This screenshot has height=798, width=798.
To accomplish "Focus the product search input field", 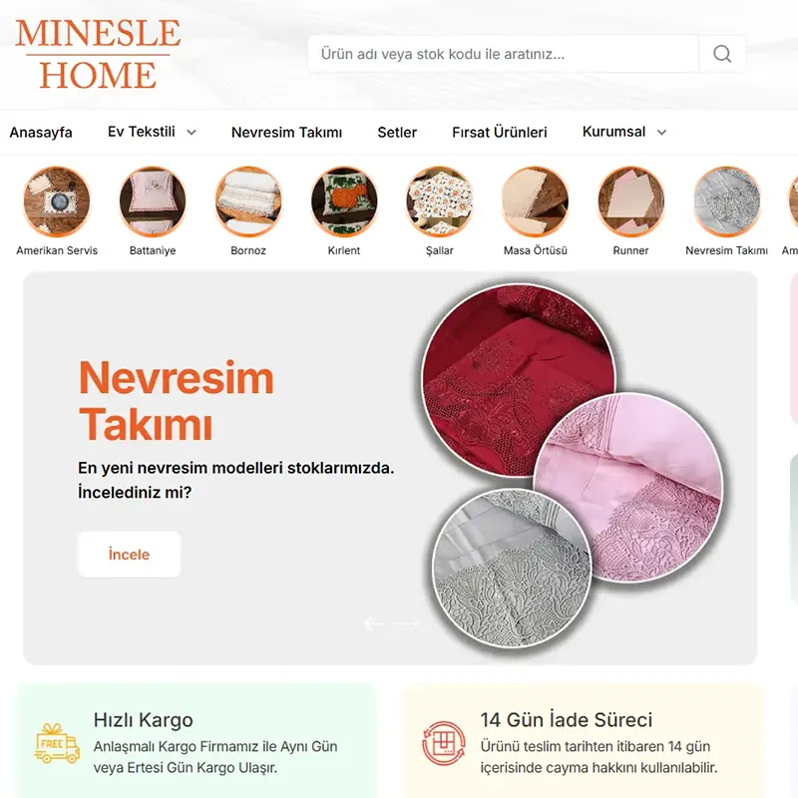I will 504,54.
